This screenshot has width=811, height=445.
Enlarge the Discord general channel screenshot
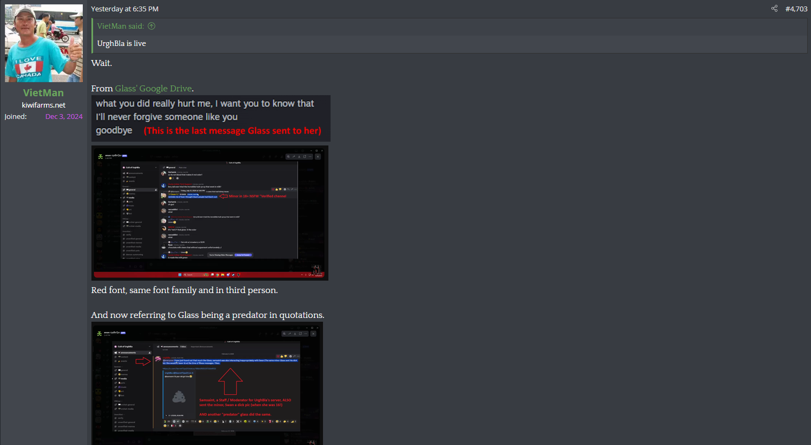210,213
